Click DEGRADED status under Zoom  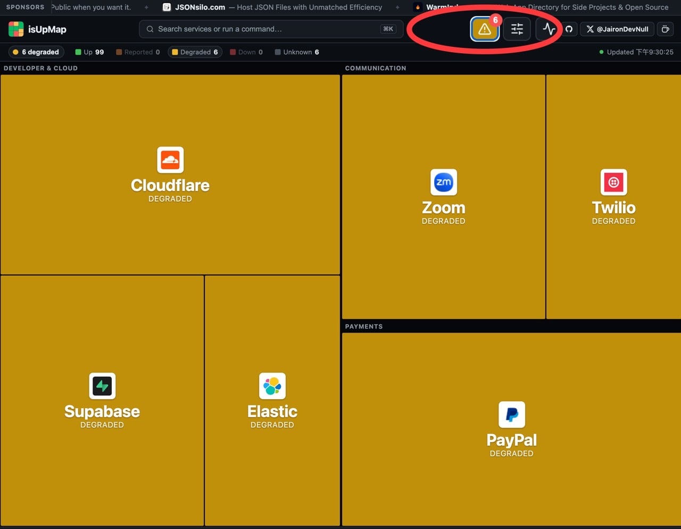tap(444, 221)
